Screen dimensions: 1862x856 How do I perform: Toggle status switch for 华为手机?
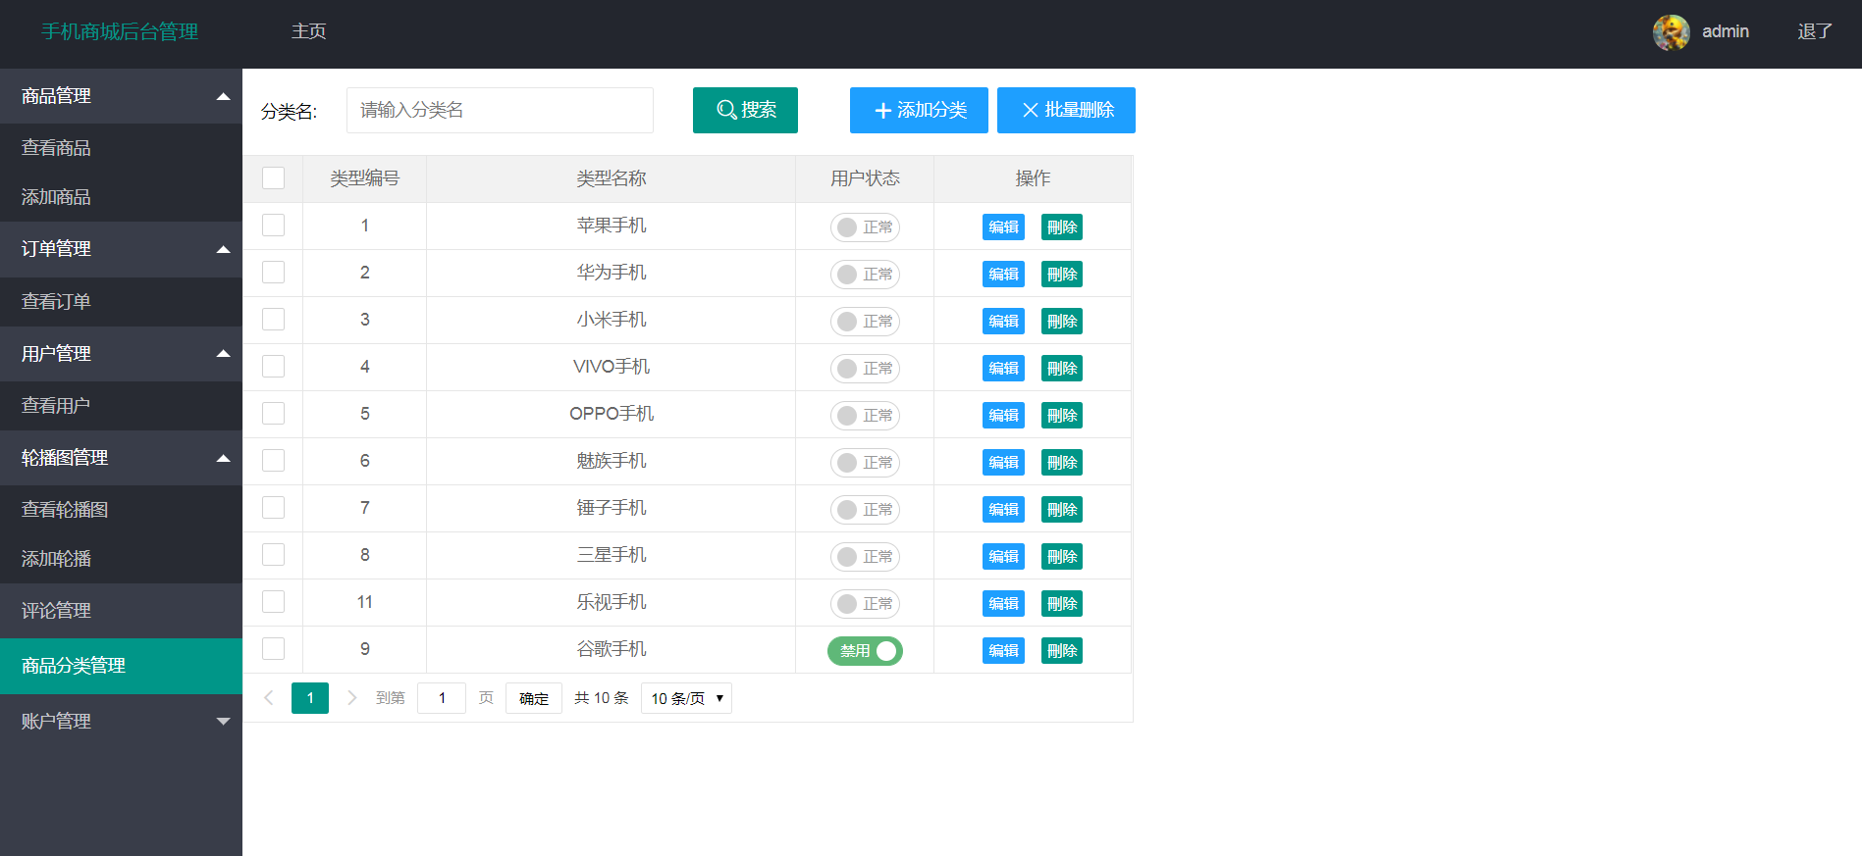pyautogui.click(x=865, y=275)
